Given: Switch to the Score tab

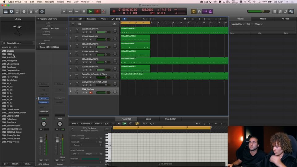Looking at the screenshot, I should (148, 119).
